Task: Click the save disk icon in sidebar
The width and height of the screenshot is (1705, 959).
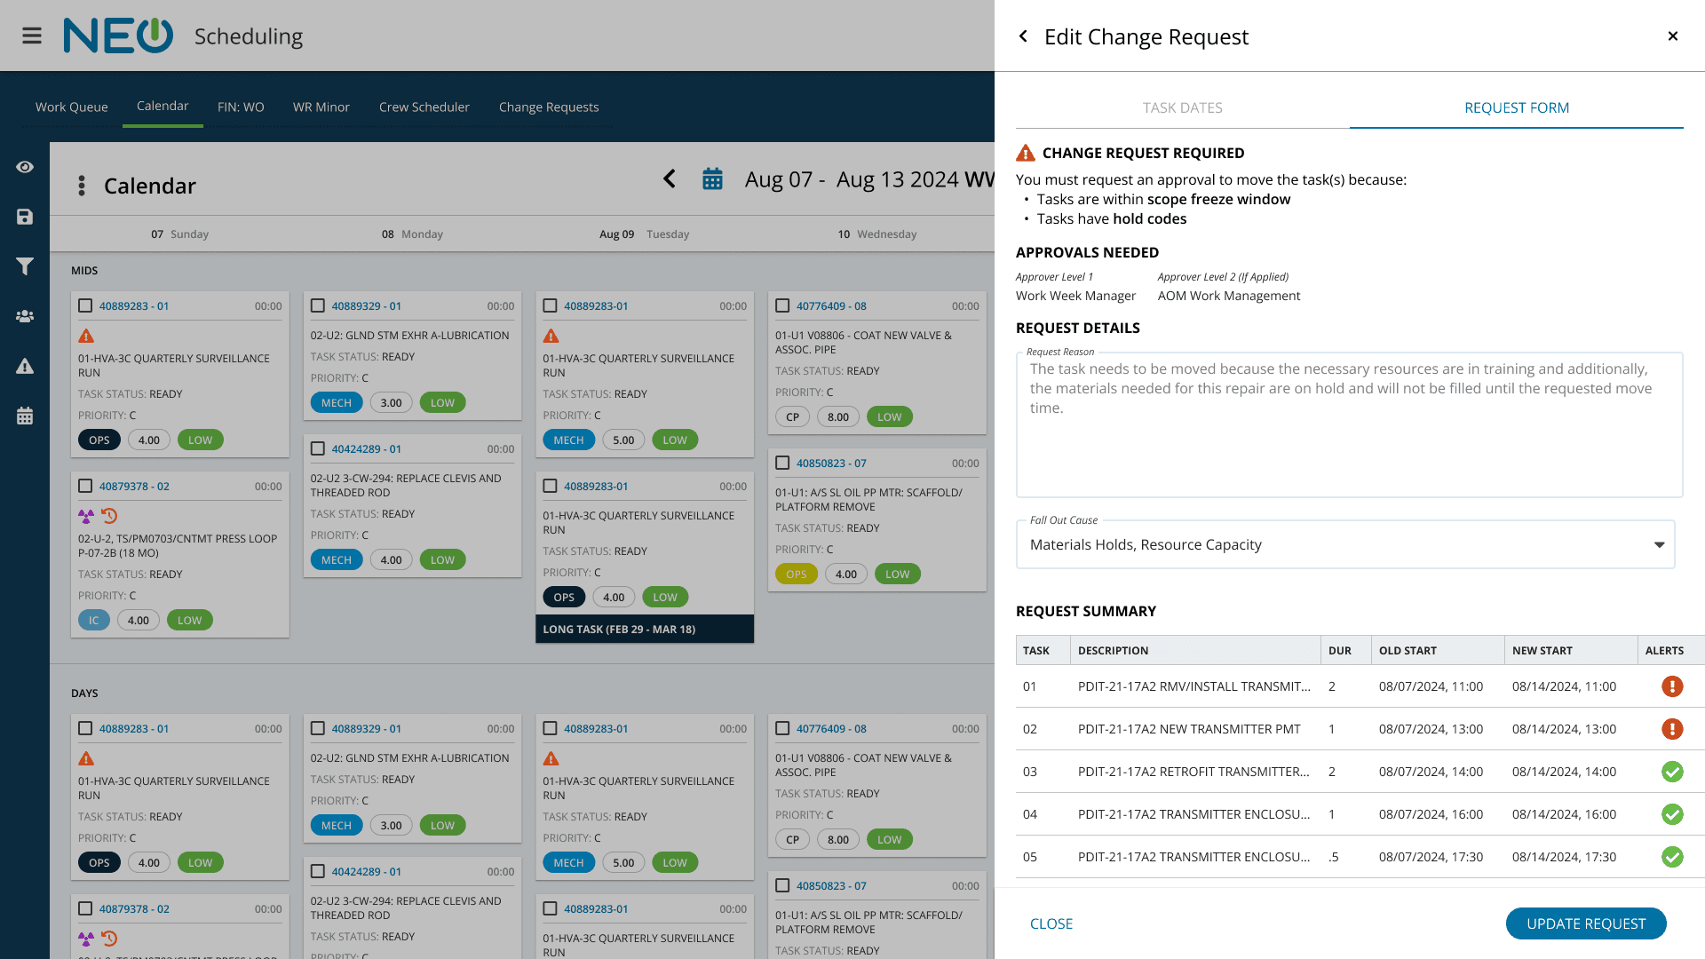Action: point(25,217)
